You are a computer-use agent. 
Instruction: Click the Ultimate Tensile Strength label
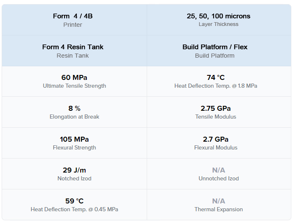[x=74, y=86]
